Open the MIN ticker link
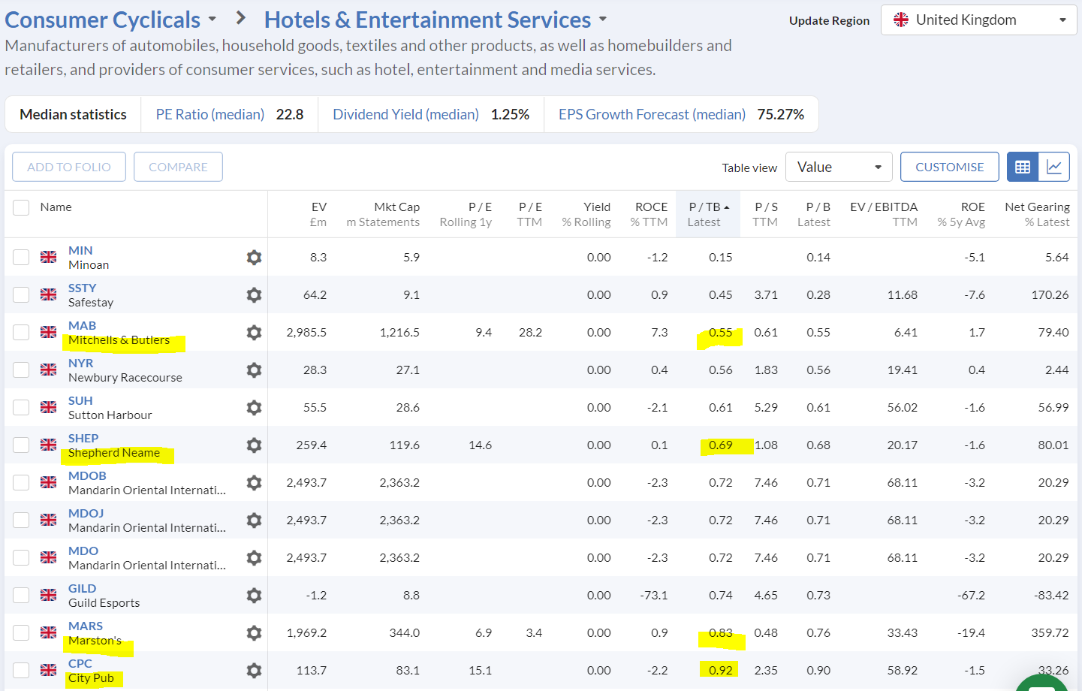This screenshot has width=1082, height=691. 80,250
